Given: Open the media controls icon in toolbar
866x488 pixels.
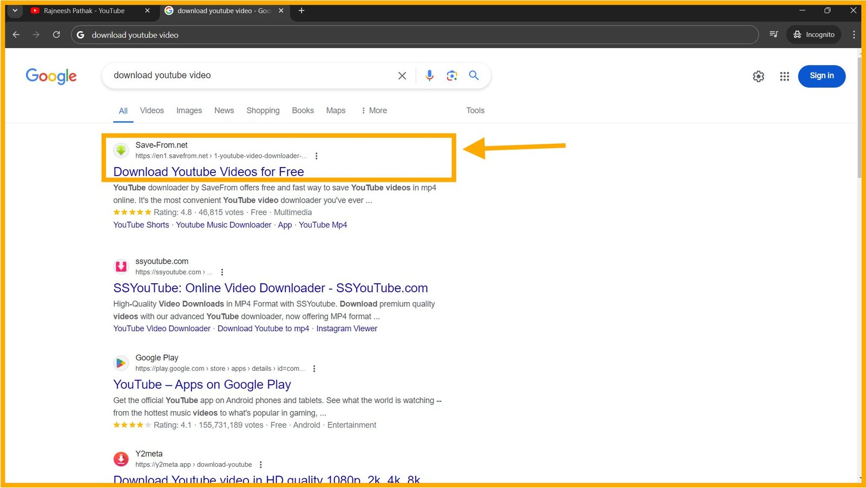Looking at the screenshot, I should (x=773, y=35).
